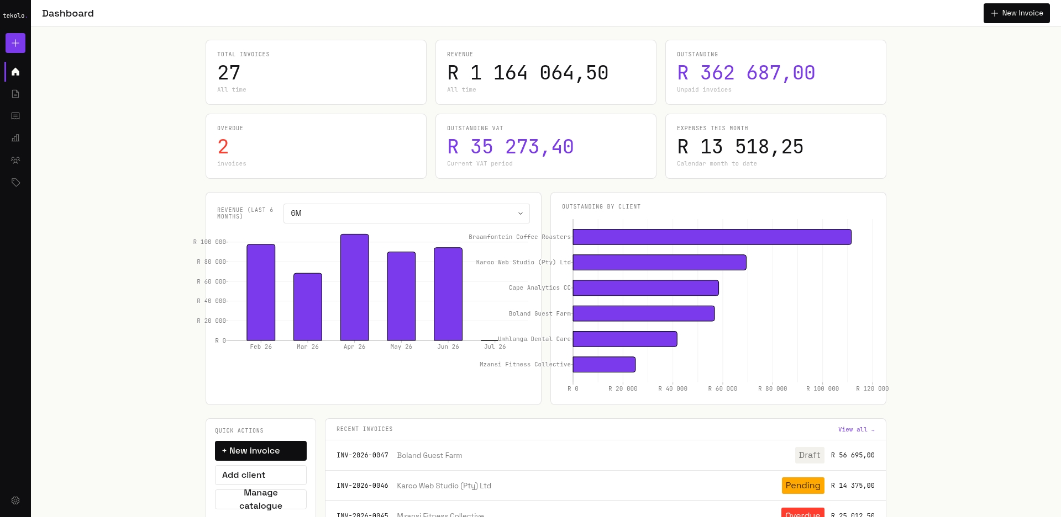Image resolution: width=1061 pixels, height=517 pixels.
Task: Click New Invoice button in top bar
Action: click(1016, 13)
